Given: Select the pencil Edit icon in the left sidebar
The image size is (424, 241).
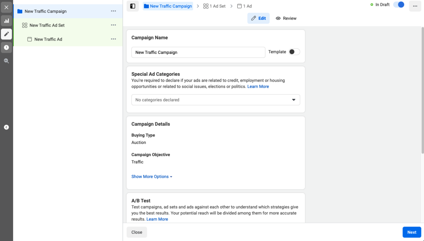Looking at the screenshot, I should [6, 34].
